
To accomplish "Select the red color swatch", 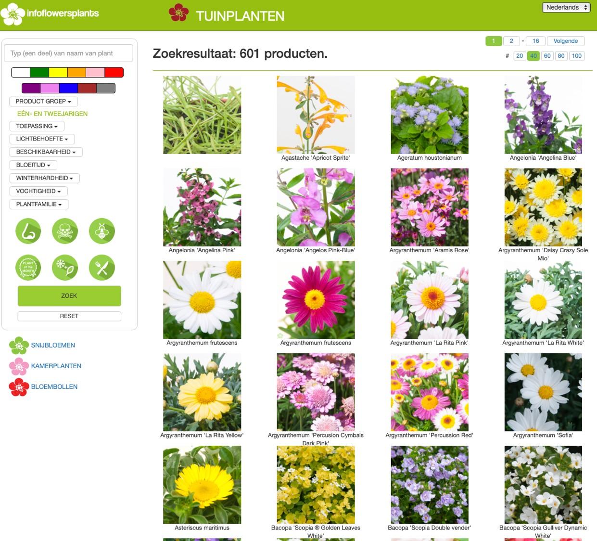I will 114,73.
